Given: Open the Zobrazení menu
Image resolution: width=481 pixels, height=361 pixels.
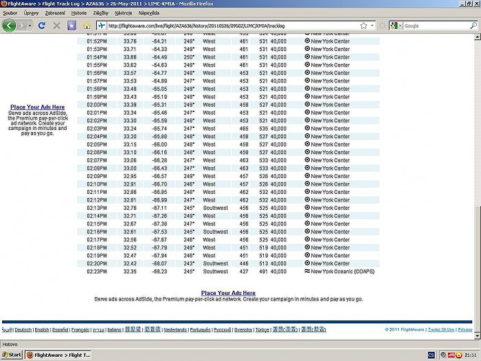Looking at the screenshot, I should (x=55, y=13).
